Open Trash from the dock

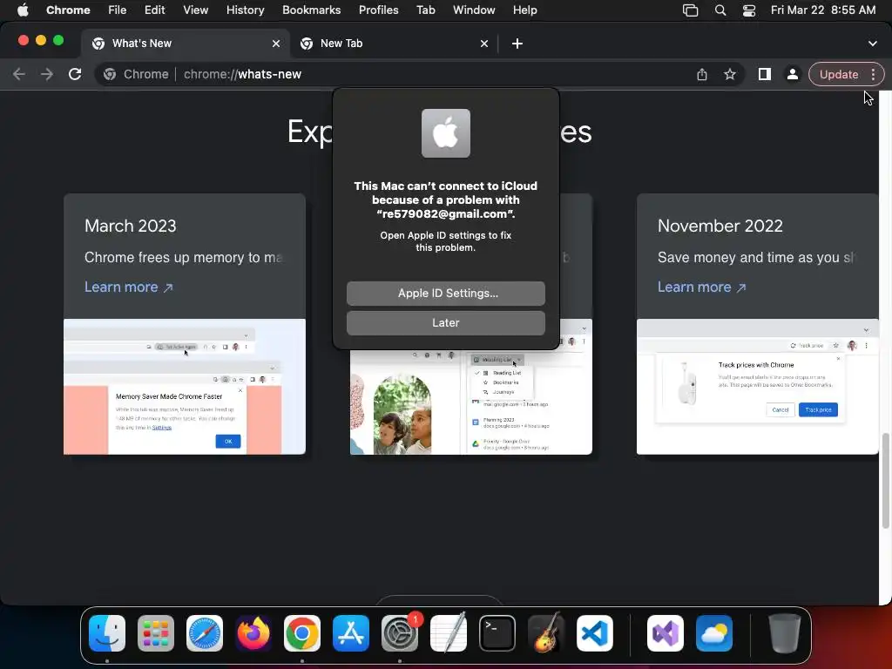[x=785, y=632]
